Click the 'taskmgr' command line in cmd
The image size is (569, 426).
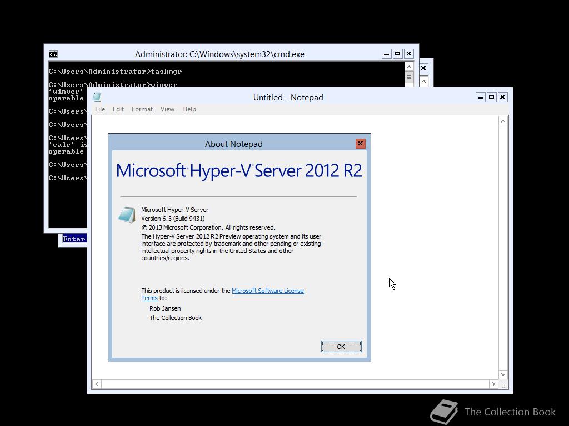click(116, 72)
